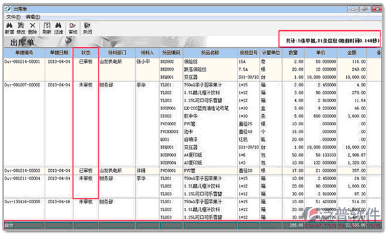Open the 过滤 (Filter) binoculars tool

point(58,28)
